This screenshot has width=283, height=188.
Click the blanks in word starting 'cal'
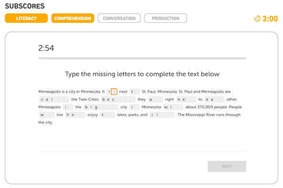click(62, 99)
